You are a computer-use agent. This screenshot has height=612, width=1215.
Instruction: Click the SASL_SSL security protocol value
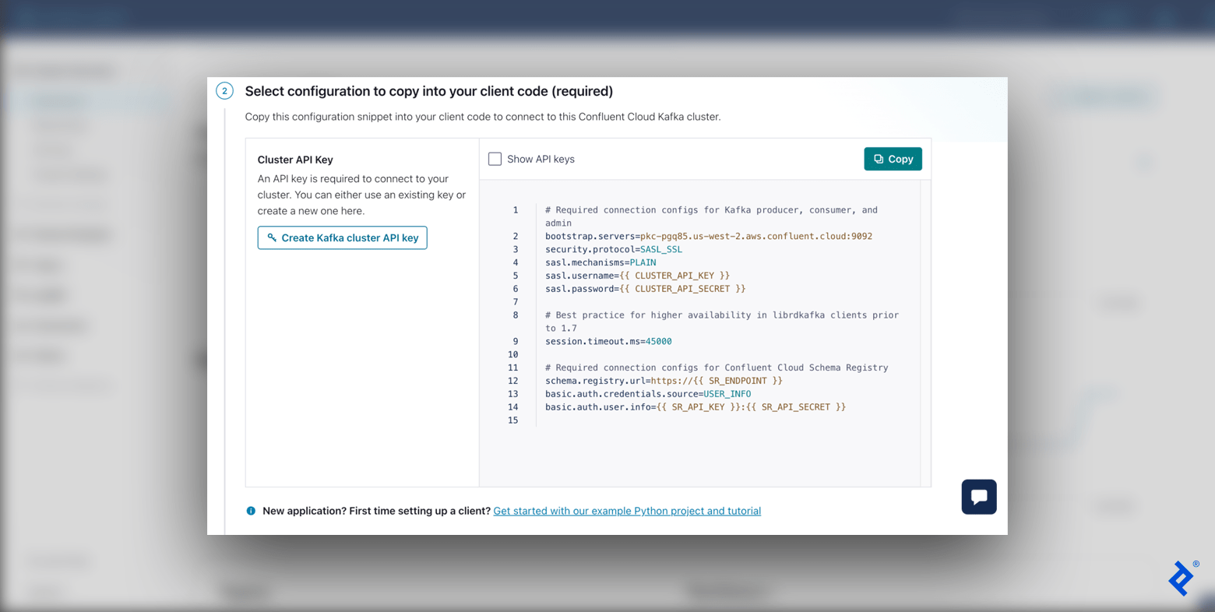(x=660, y=249)
